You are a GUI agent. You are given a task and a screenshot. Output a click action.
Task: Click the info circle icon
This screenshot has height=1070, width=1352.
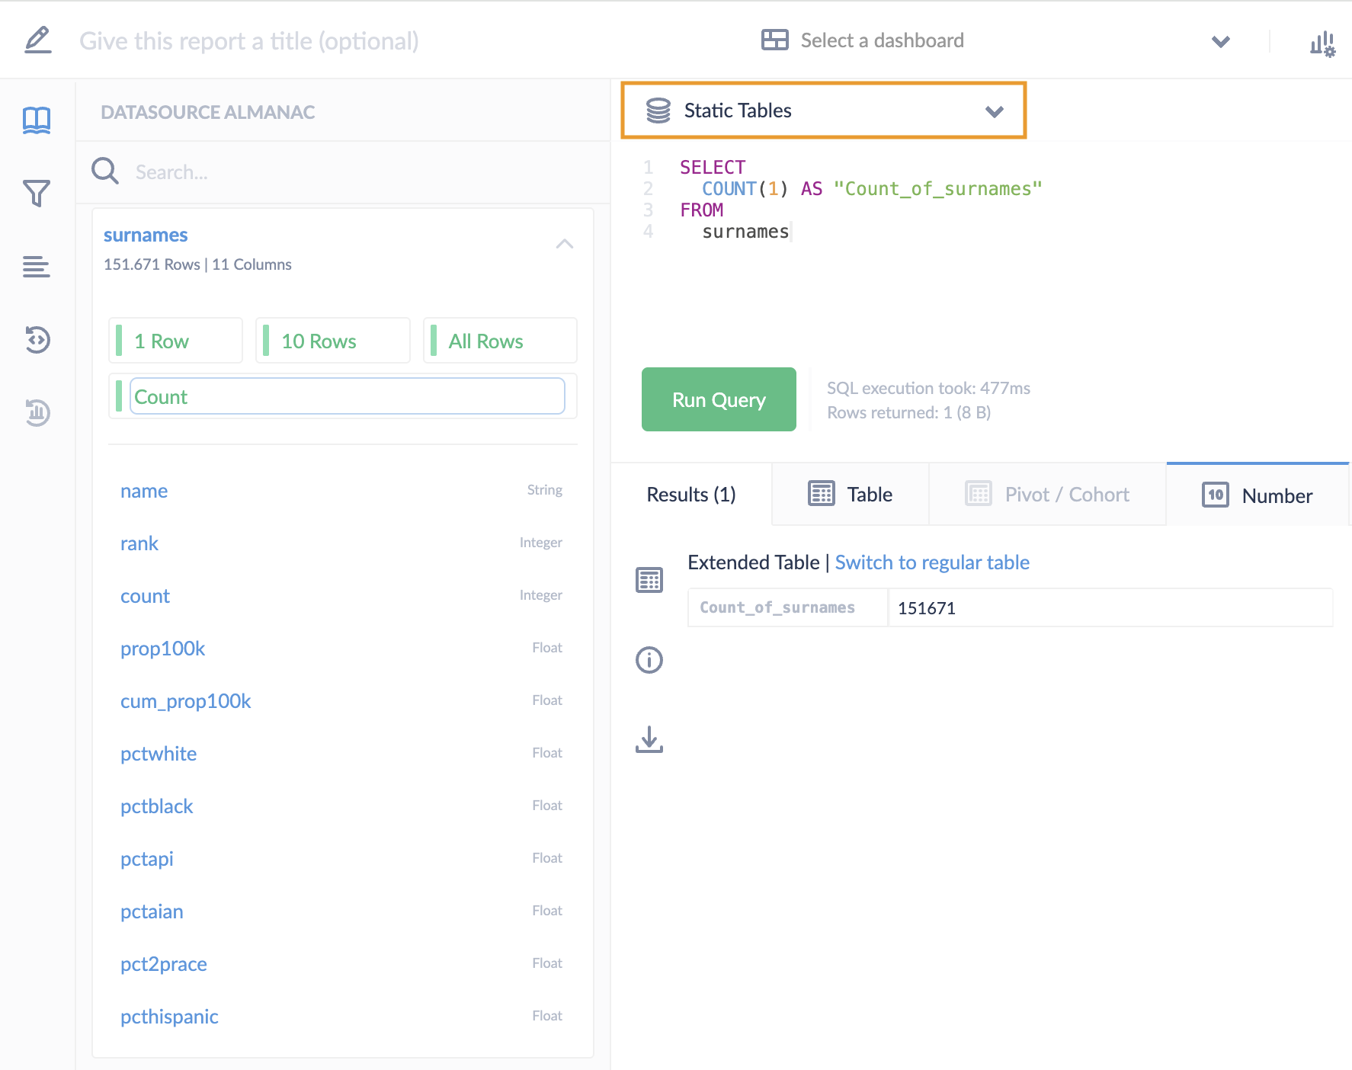pos(649,660)
